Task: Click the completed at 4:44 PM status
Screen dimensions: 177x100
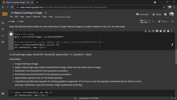Action: [88, 98]
